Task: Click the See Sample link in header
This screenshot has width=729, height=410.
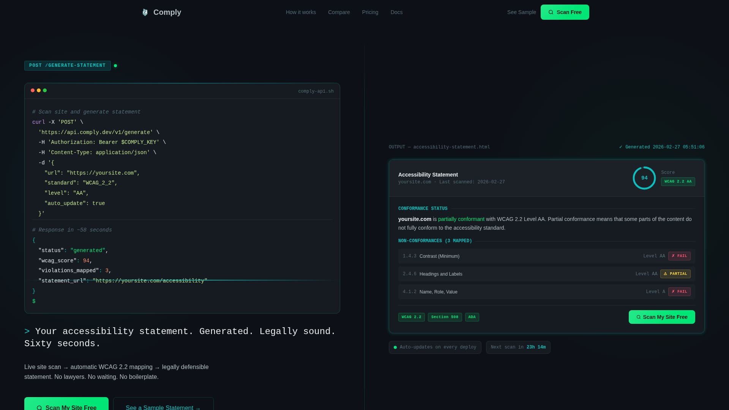Action: 521,12
